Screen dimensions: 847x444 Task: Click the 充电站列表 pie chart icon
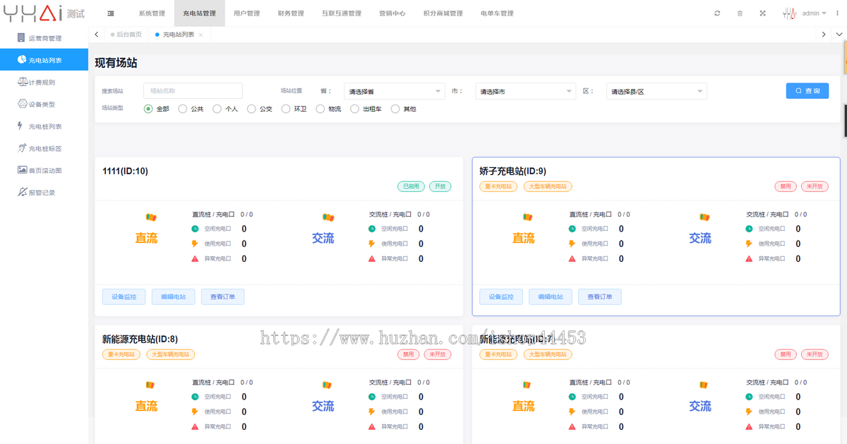pyautogui.click(x=22, y=60)
